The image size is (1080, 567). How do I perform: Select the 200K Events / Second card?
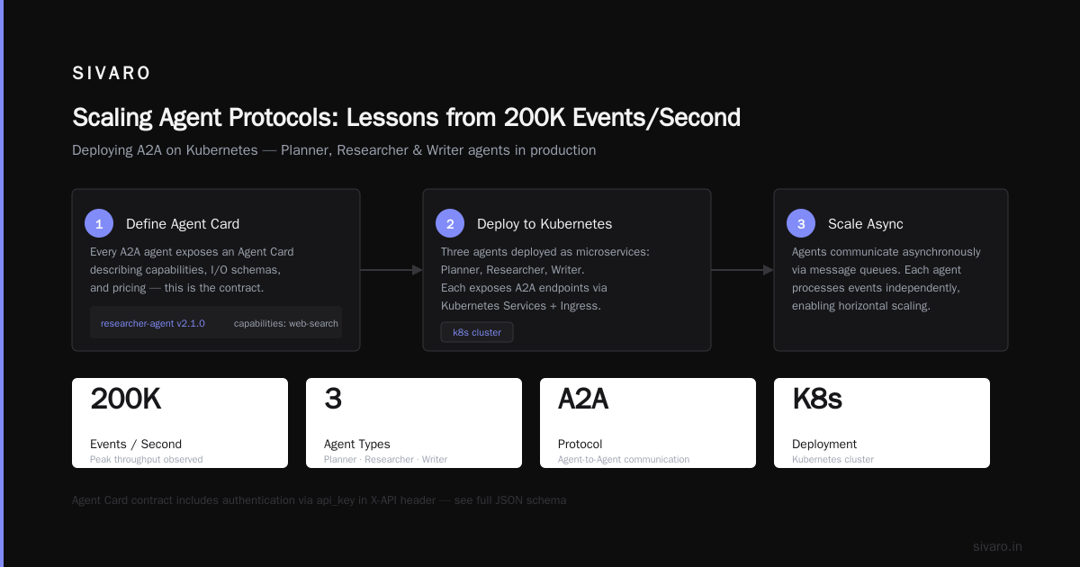click(x=180, y=423)
